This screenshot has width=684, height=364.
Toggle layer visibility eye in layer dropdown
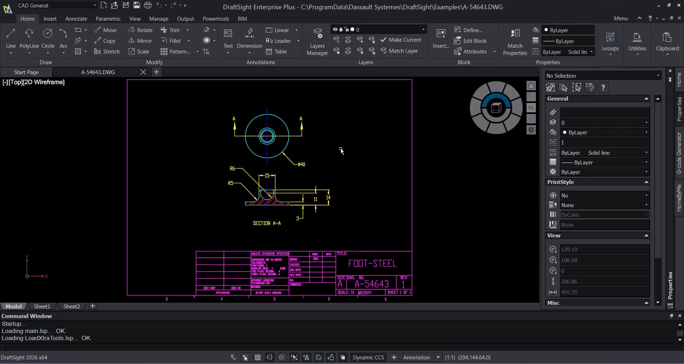(335, 30)
